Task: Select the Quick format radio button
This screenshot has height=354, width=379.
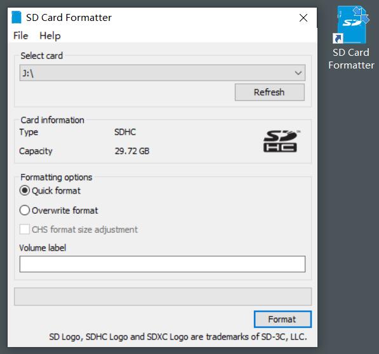Action: (25, 190)
